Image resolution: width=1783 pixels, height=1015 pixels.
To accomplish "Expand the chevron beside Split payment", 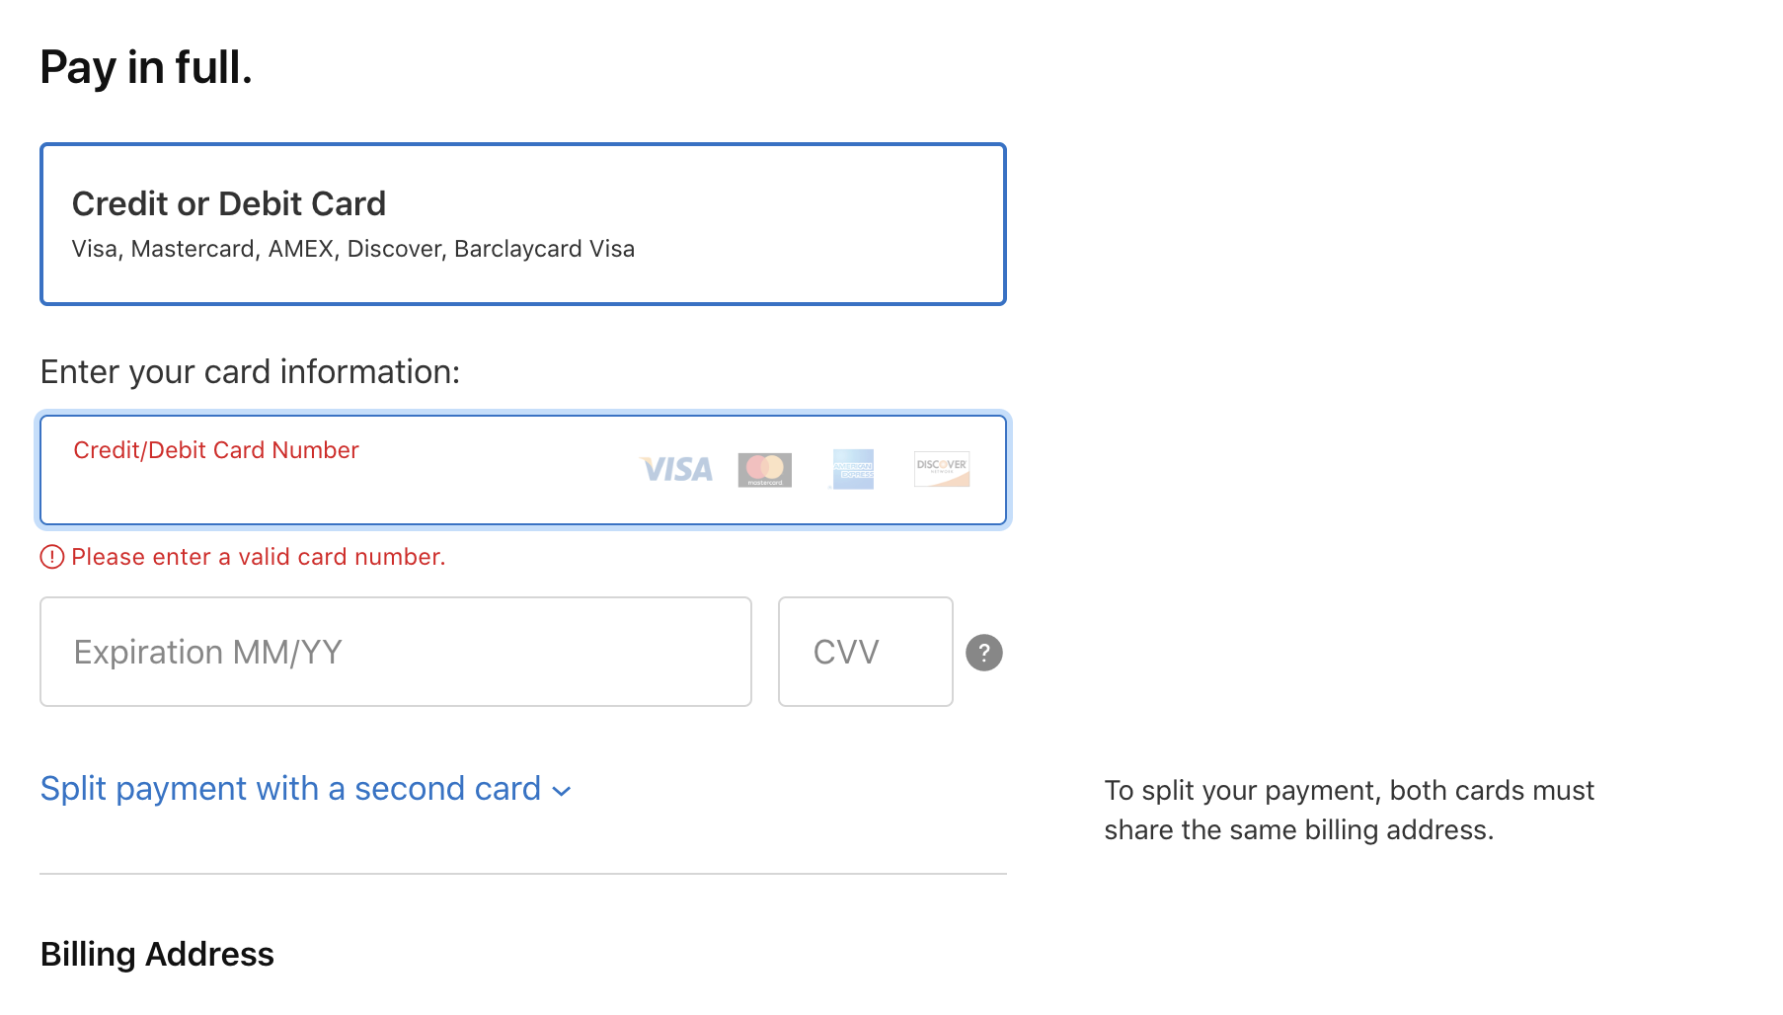I will click(x=562, y=791).
